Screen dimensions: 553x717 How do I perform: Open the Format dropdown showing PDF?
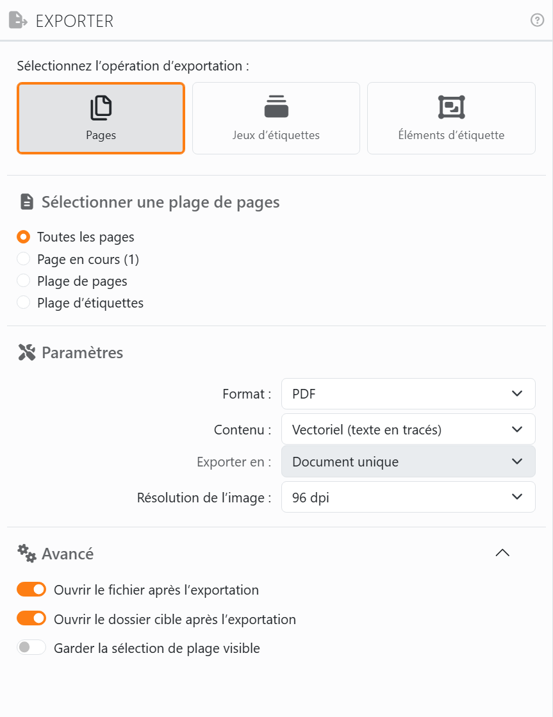click(408, 393)
